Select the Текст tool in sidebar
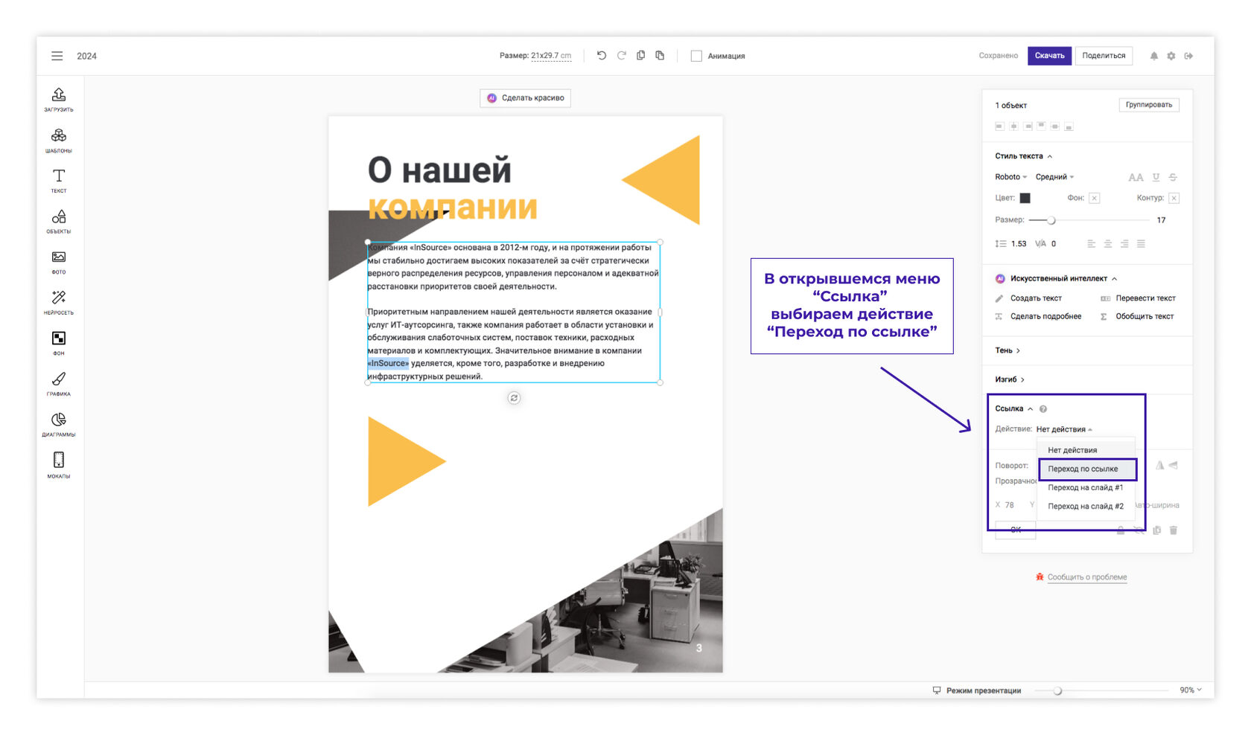Screen dimensions: 1251x735 pyautogui.click(x=58, y=180)
